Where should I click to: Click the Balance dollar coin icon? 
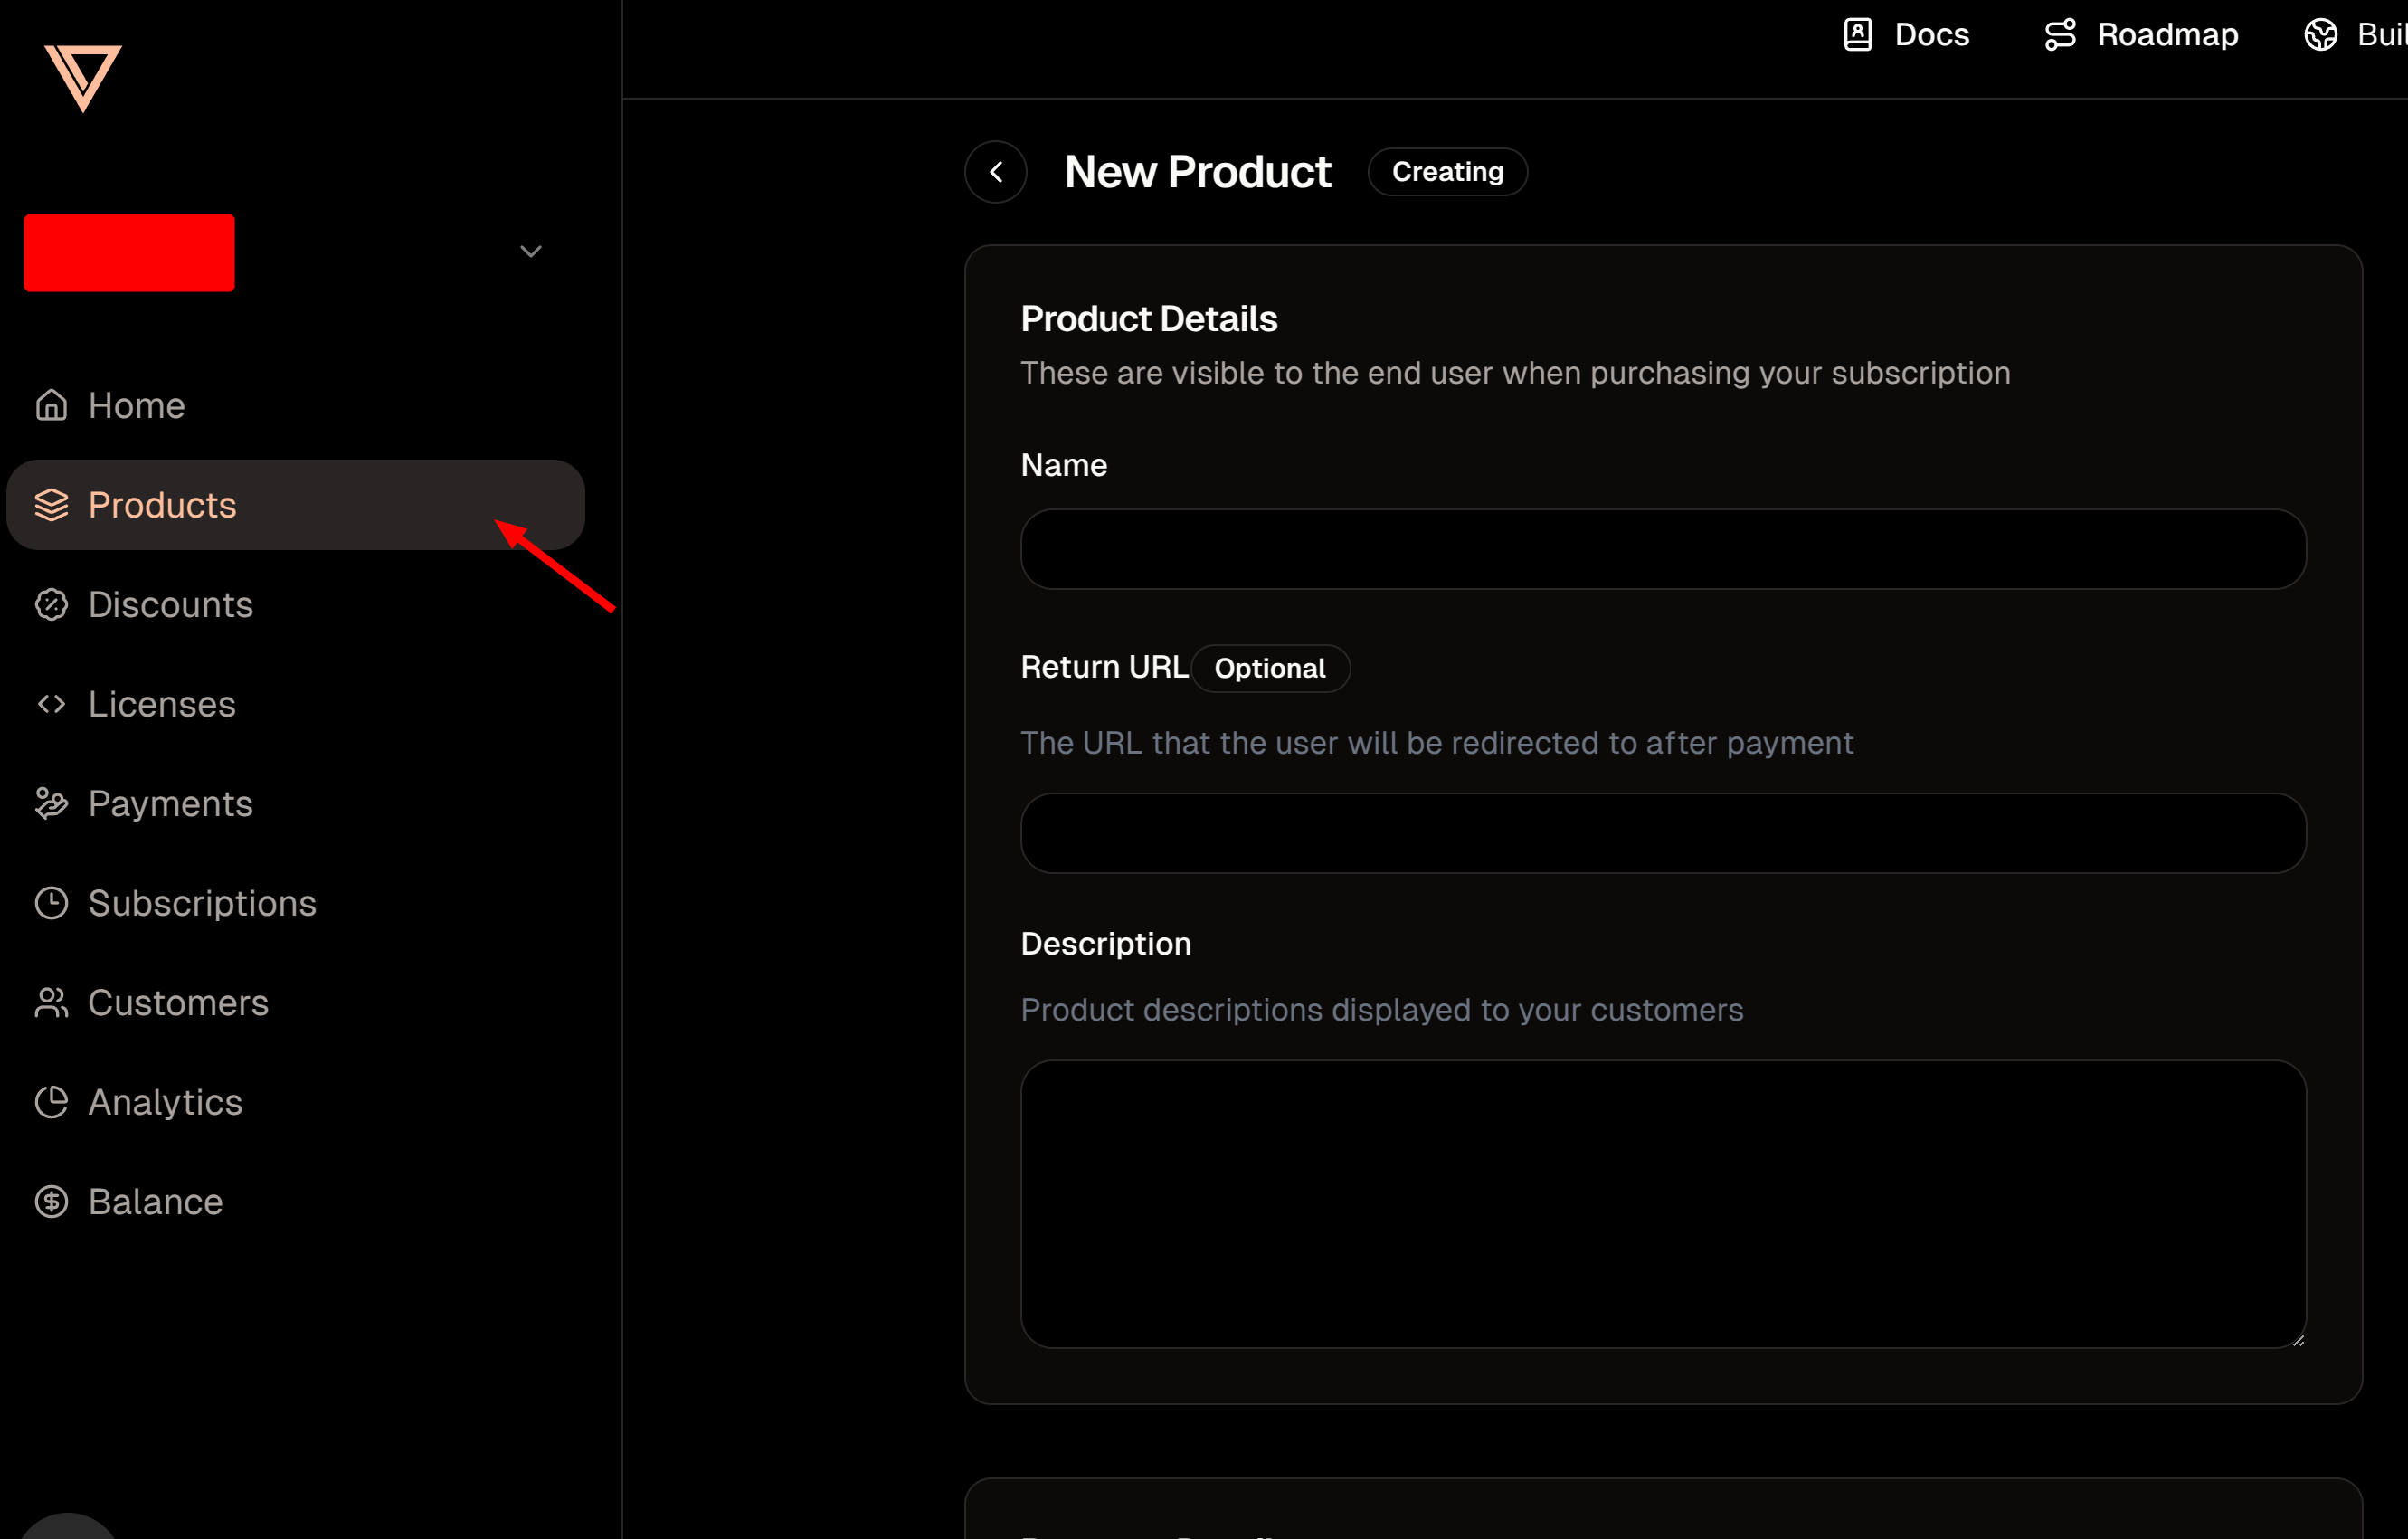(51, 1201)
